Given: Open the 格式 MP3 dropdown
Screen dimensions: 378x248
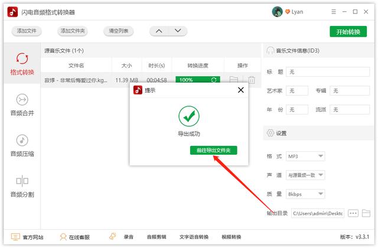Looking at the screenshot, I should tap(305, 156).
